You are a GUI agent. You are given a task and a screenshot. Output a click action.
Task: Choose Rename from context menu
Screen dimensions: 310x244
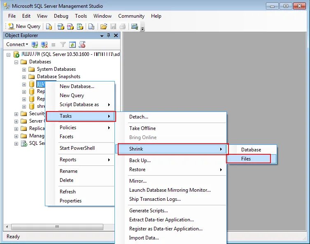[x=80, y=171]
